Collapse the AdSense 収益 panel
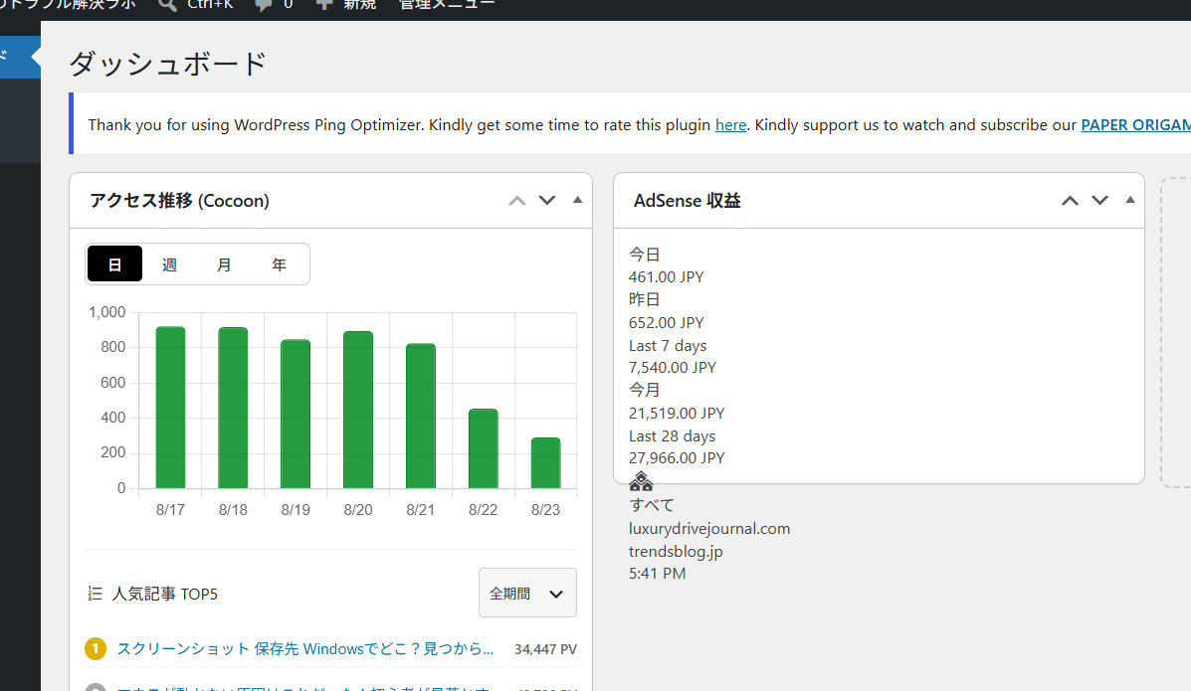Screen dimensions: 1191x691 click(1130, 200)
